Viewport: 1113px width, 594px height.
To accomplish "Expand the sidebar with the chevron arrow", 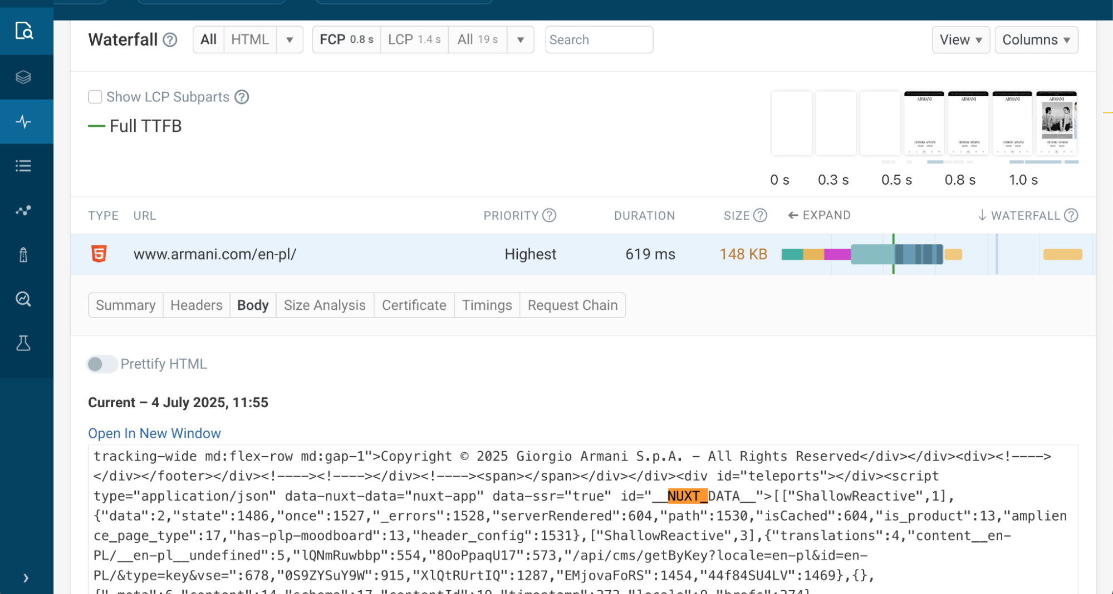I will point(26,578).
